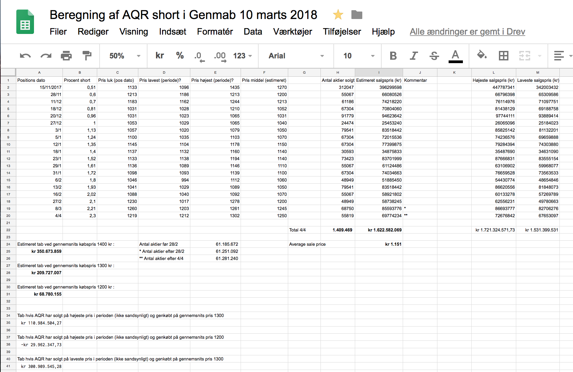Select cell 'Højeste salgspris (kr)'
Viewport: 573px width, 372px height.
coord(494,80)
